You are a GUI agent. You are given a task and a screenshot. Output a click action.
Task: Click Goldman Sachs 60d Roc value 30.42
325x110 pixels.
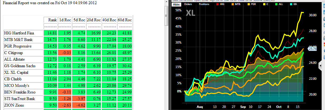pos(125,66)
